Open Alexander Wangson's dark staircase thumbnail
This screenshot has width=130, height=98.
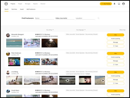pyautogui.click(x=49, y=43)
